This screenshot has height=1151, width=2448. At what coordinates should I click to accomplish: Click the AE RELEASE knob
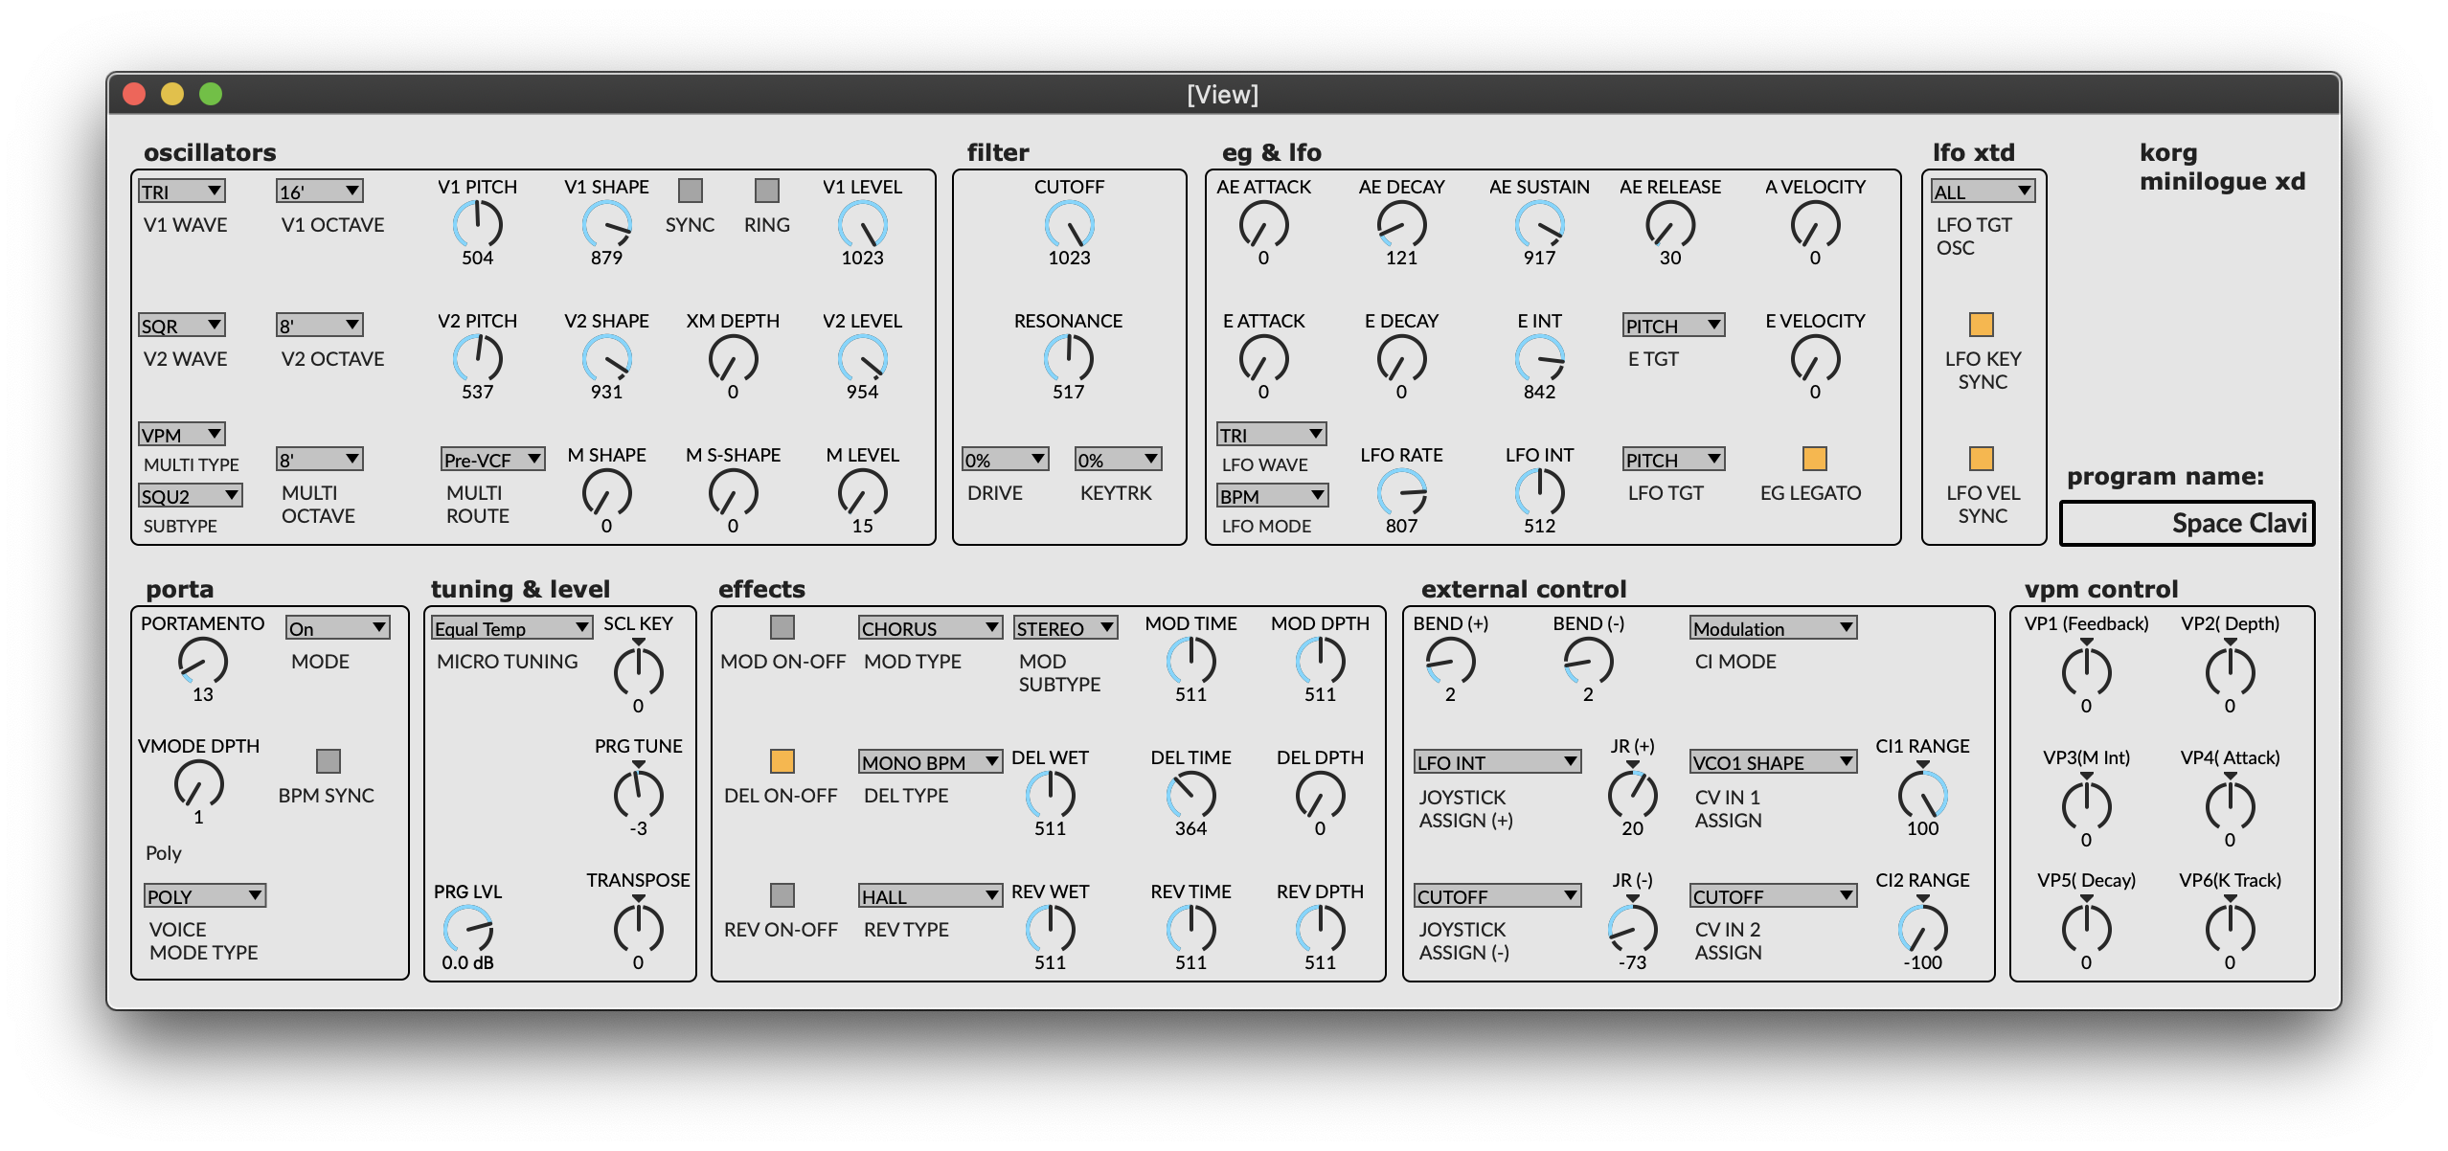[1670, 225]
